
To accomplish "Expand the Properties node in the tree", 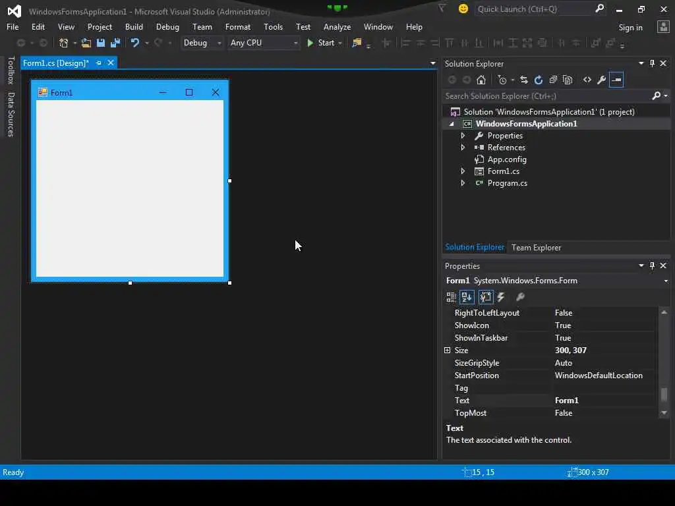I will click(x=463, y=136).
